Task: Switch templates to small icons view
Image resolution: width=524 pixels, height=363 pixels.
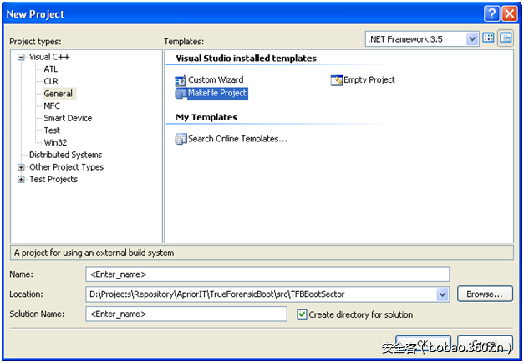Action: tap(506, 38)
